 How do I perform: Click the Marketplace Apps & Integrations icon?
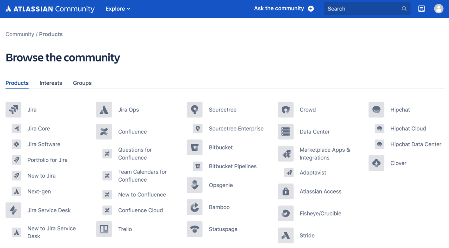(286, 154)
